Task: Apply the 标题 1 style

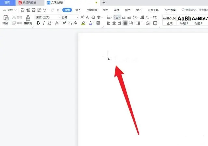Action: pos(184,20)
